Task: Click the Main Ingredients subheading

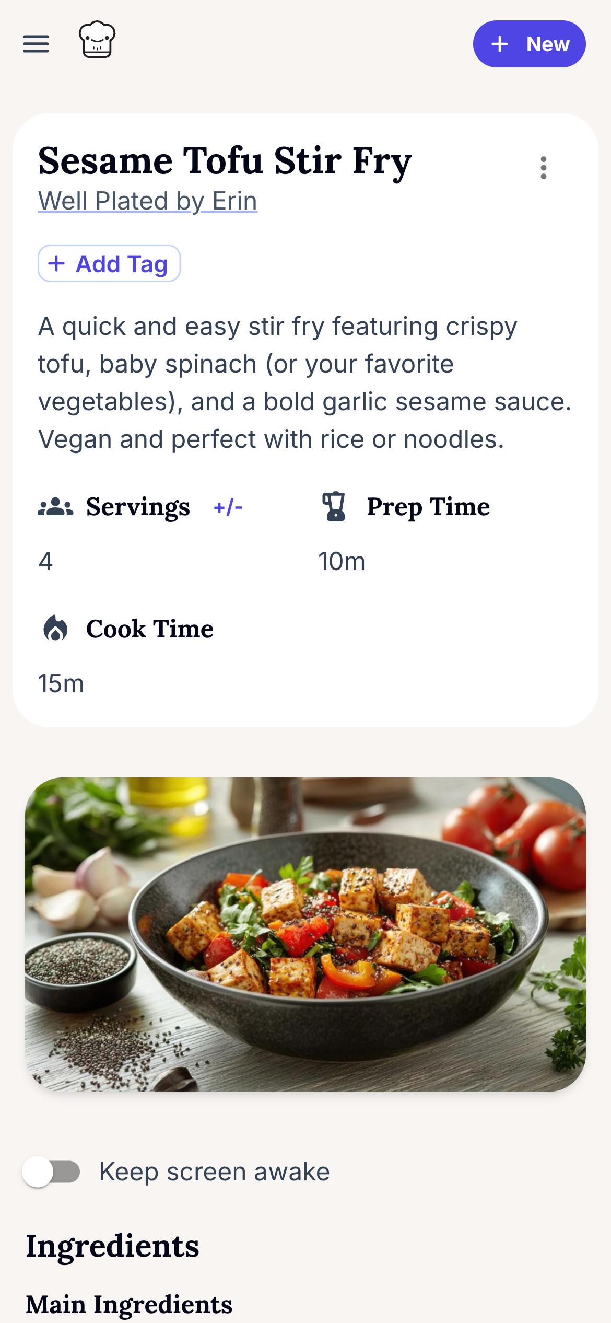Action: click(129, 1304)
